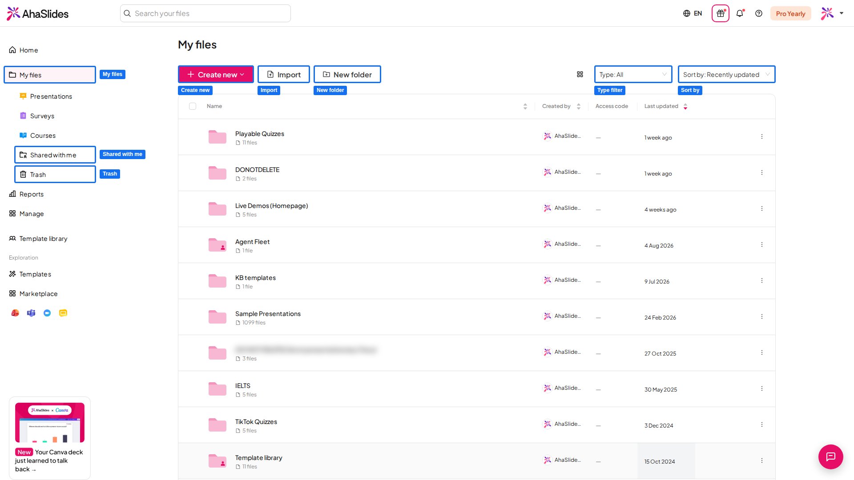The height and width of the screenshot is (480, 854).
Task: Switch to grid view layout icon
Action: coord(580,74)
